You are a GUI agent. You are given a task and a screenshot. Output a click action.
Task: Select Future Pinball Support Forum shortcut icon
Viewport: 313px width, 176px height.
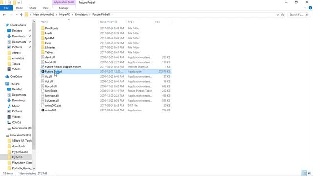coord(43,67)
